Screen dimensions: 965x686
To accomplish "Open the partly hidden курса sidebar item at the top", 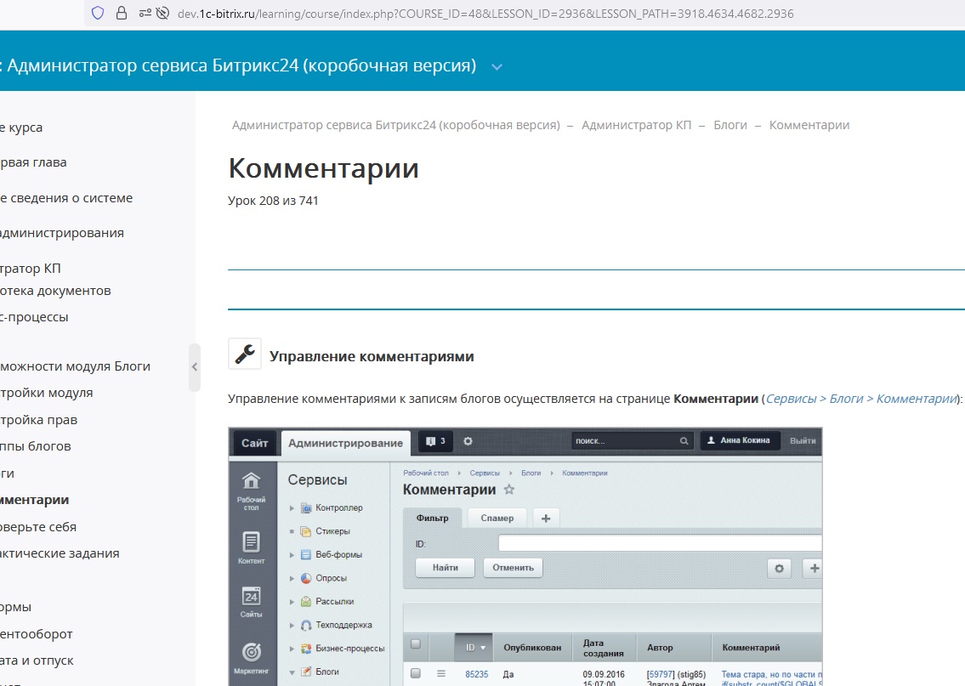I will tap(21, 128).
